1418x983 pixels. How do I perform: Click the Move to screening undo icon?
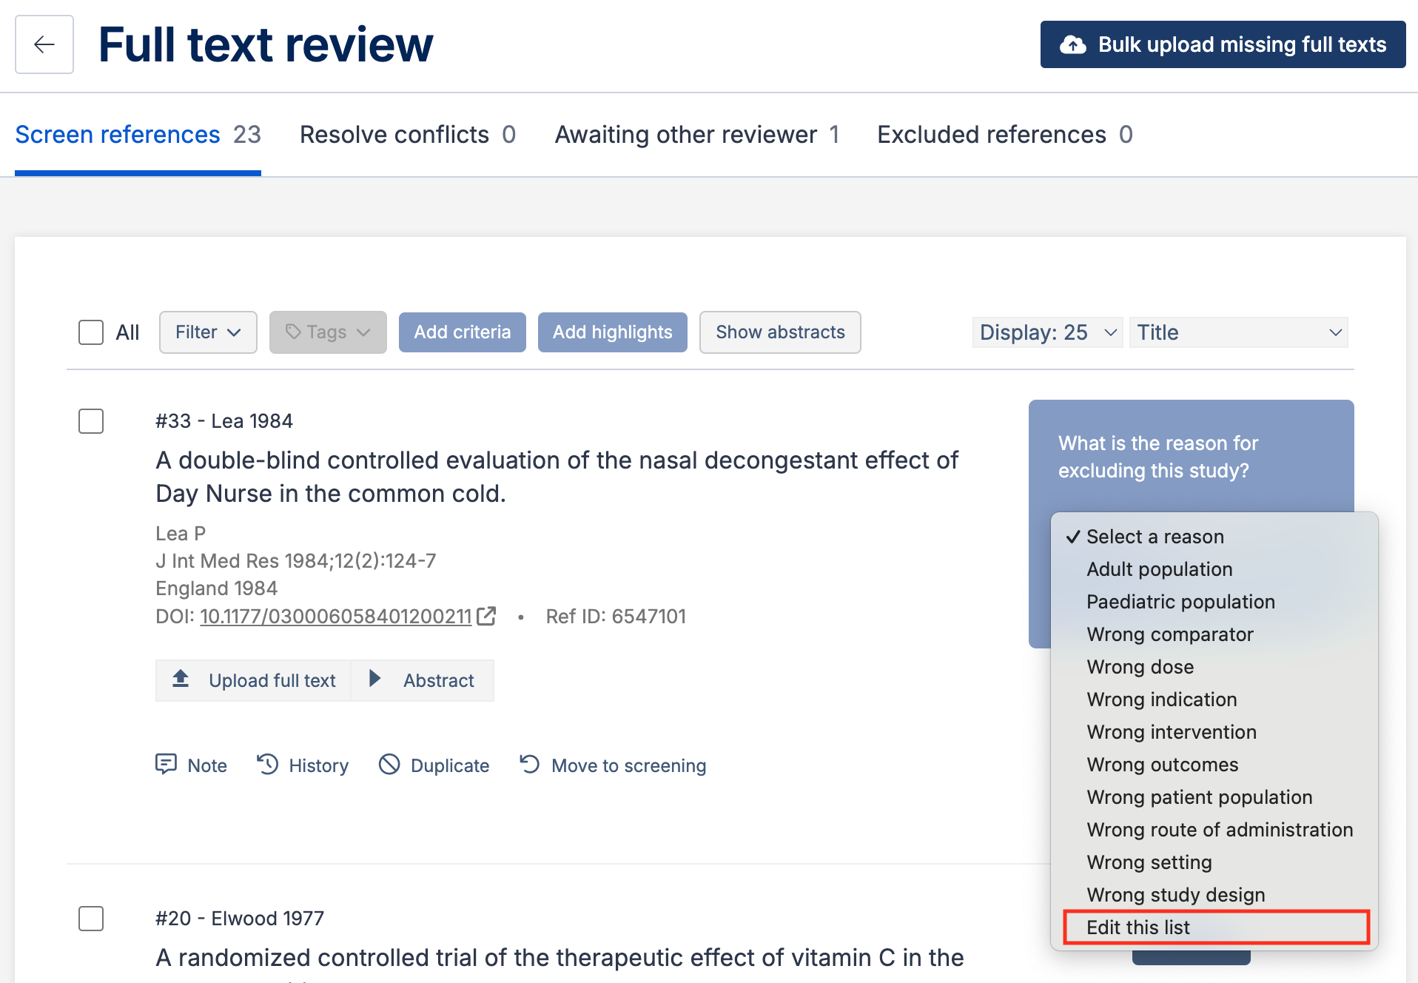tap(530, 764)
